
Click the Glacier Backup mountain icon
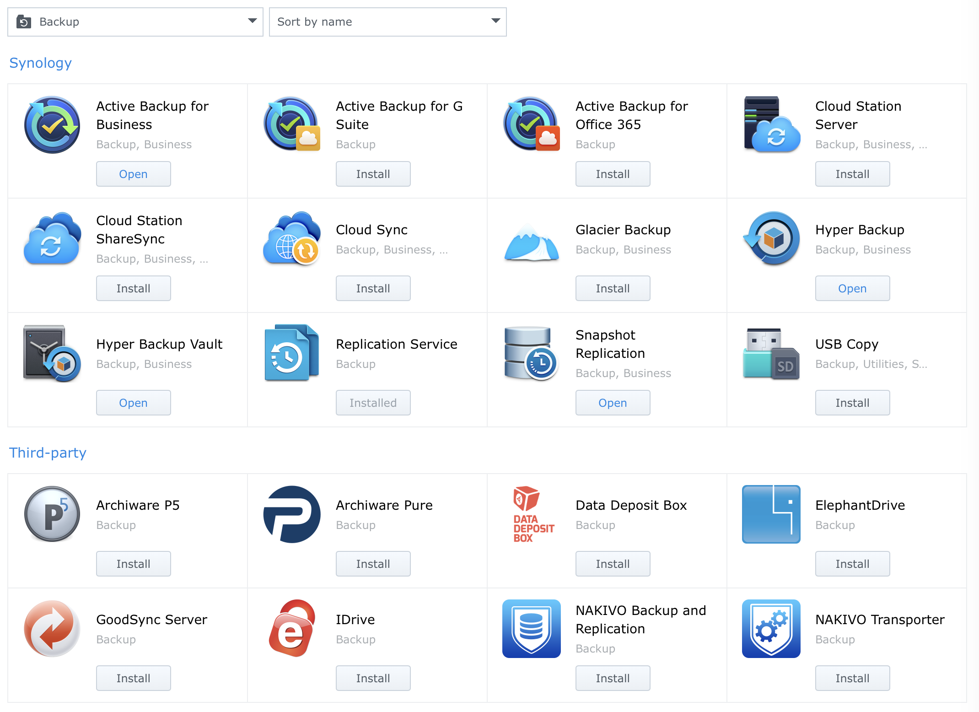(532, 242)
